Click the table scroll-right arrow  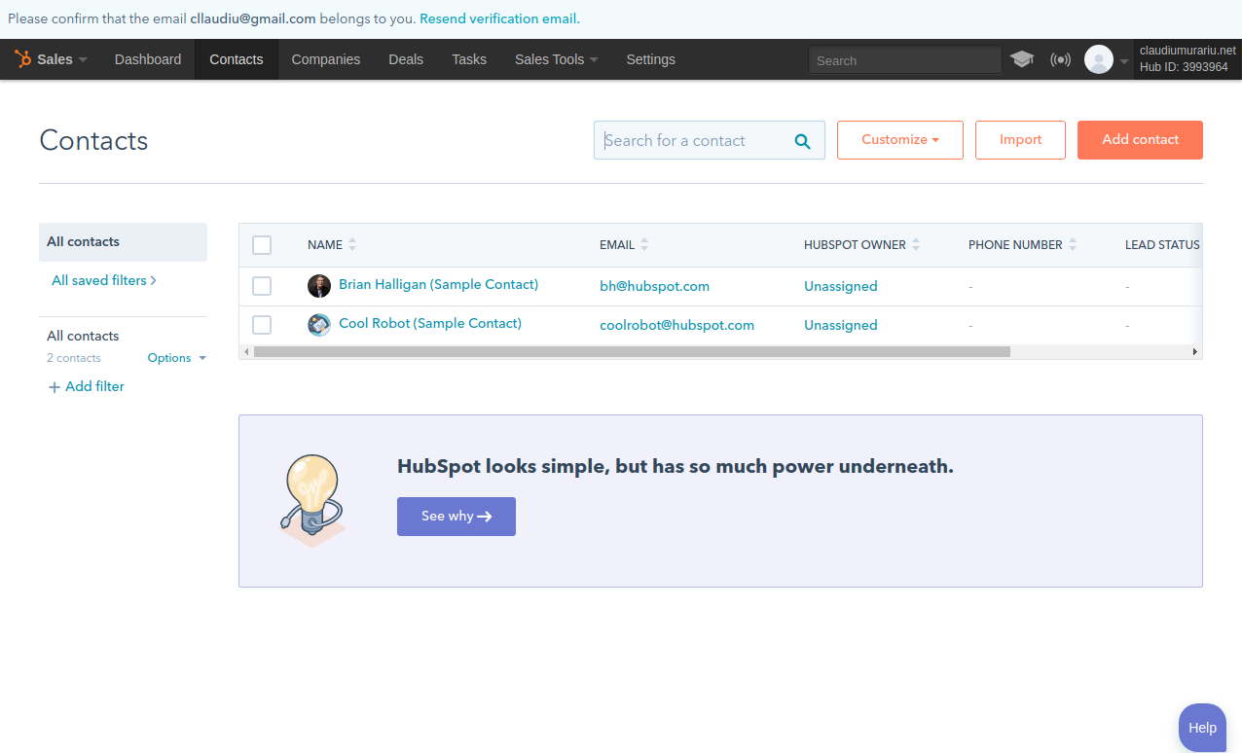(1195, 351)
